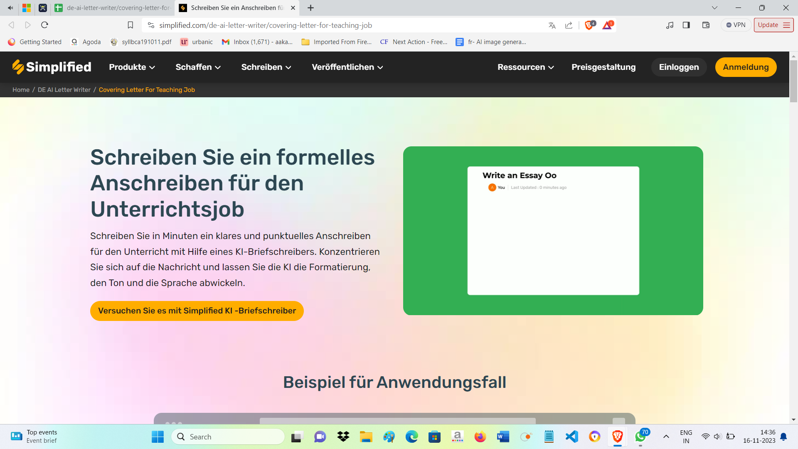798x449 pixels.
Task: Open the Brave wallet icon
Action: [x=706, y=25]
